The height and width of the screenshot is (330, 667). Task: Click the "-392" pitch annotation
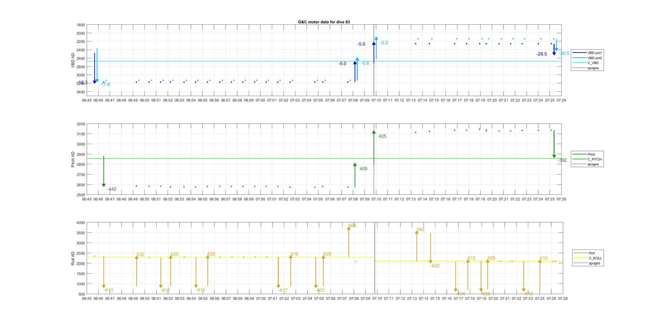click(563, 160)
